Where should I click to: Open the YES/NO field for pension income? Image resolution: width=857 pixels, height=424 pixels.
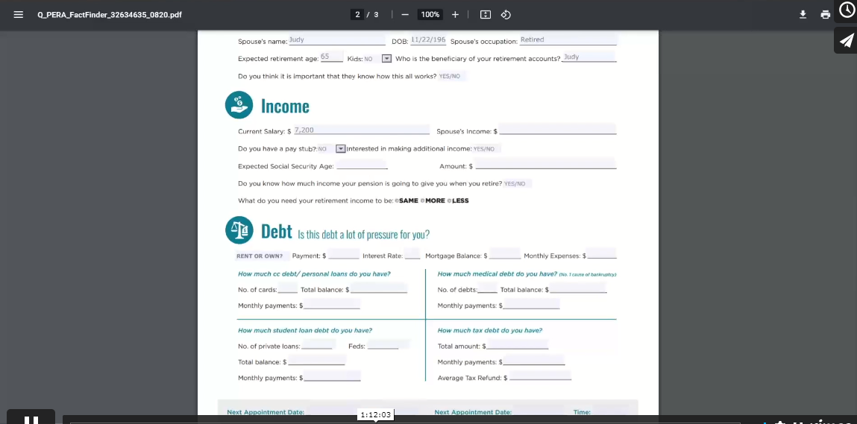516,183
